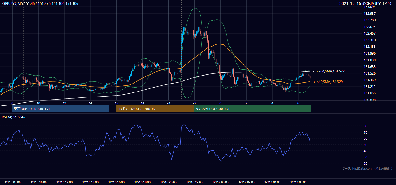Screen dimensions: 396x185
Task: Click price axis value 152.780
Action: tap(370, 20)
